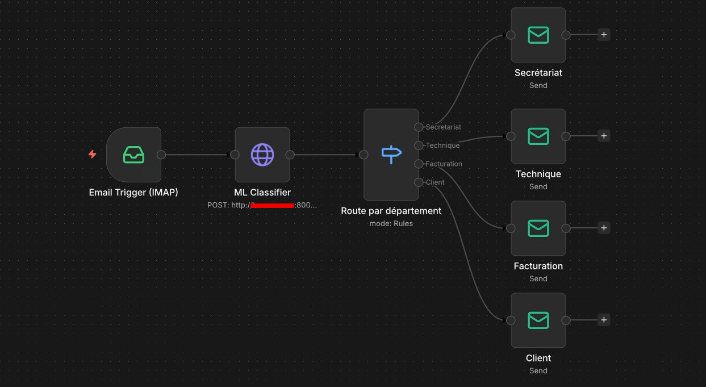Click the 'ML Classifier' node label
Viewport: 706px width, 387px height.
click(262, 193)
